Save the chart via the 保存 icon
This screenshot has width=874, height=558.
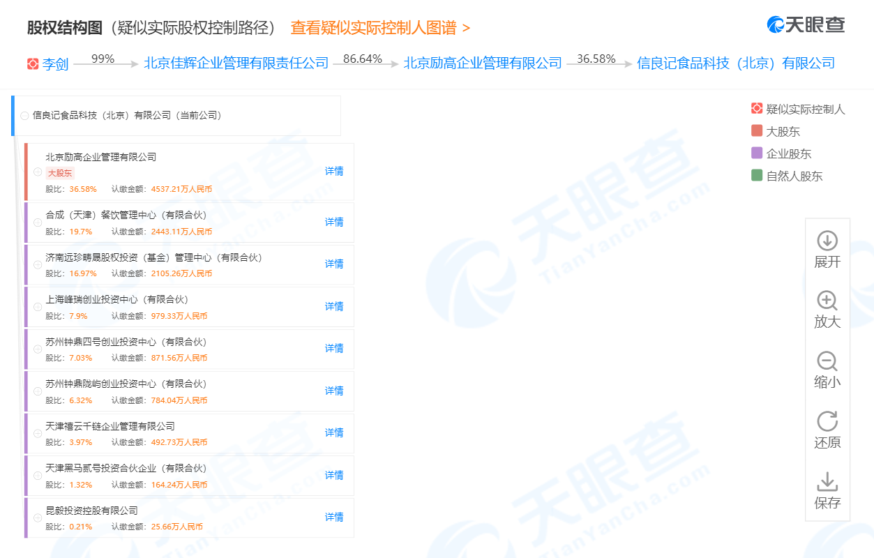pyautogui.click(x=827, y=482)
